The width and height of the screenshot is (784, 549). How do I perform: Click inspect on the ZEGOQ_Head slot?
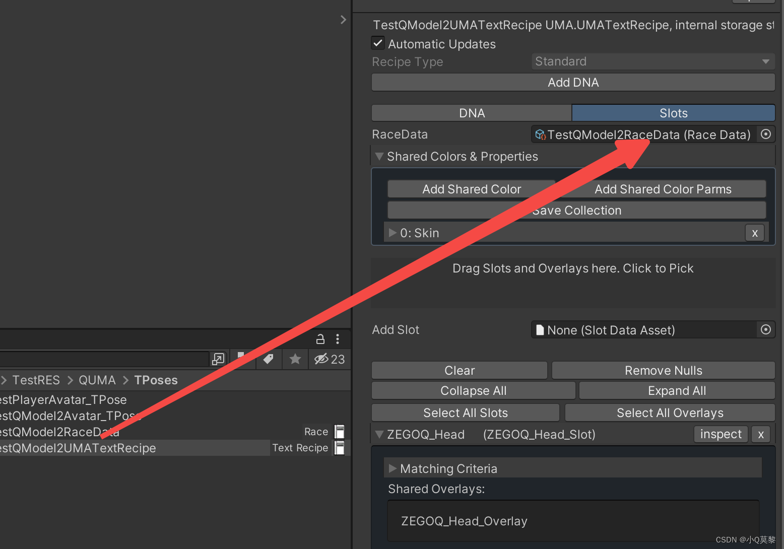pos(721,434)
